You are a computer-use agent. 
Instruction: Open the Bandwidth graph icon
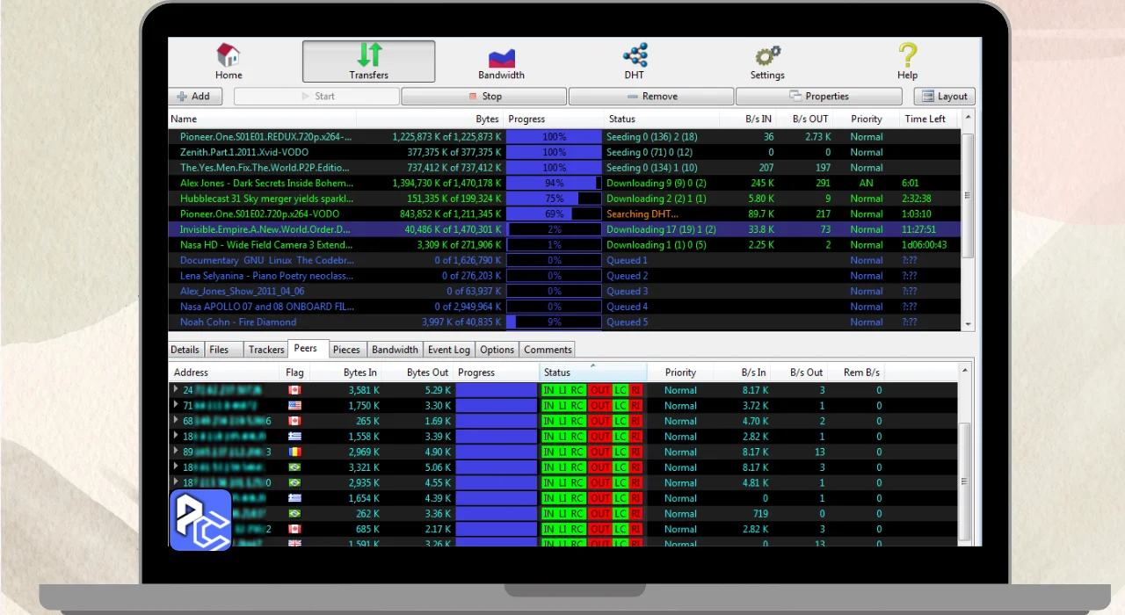coord(501,56)
